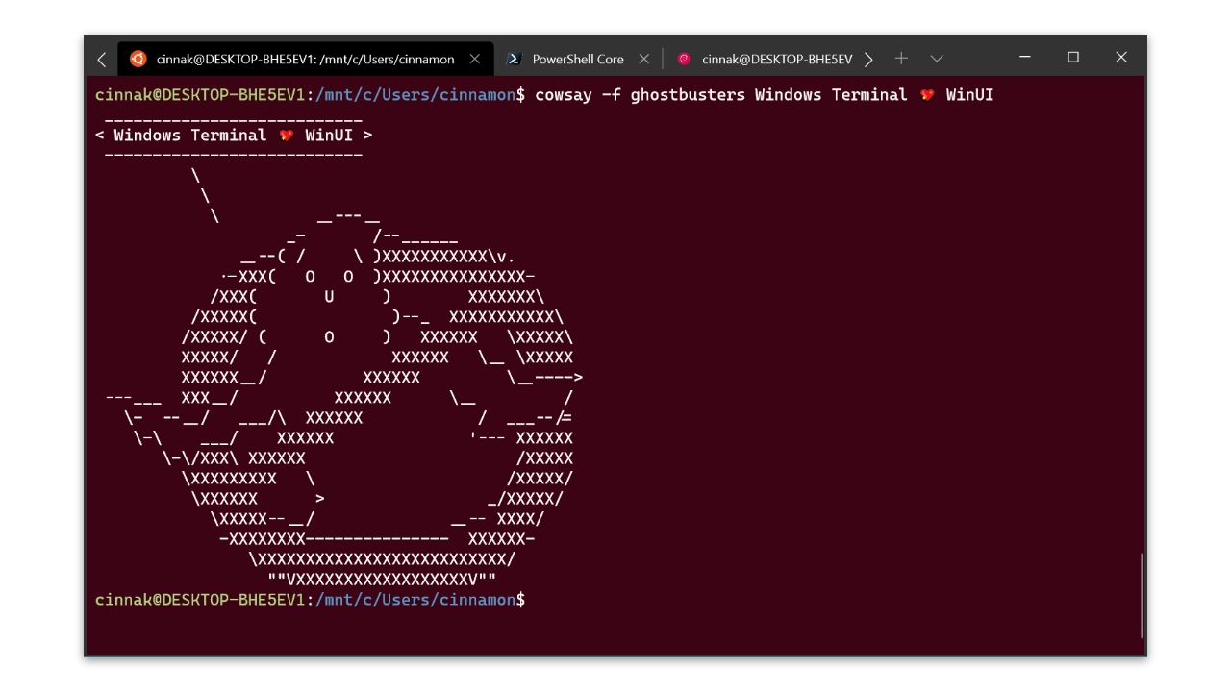Image resolution: width=1231 pixels, height=692 pixels.
Task: Click the PowerShell icon on the second tab
Action: coord(515,59)
